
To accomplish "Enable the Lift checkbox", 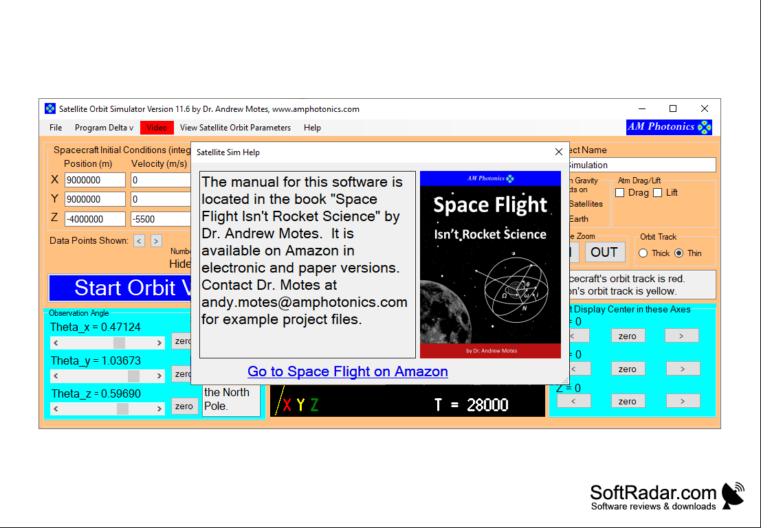I will tap(658, 192).
